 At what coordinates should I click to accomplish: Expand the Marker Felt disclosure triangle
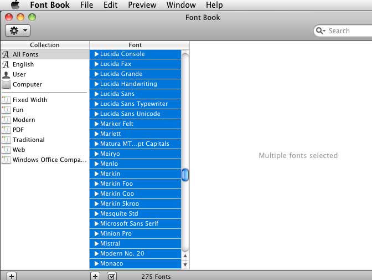(x=96, y=124)
